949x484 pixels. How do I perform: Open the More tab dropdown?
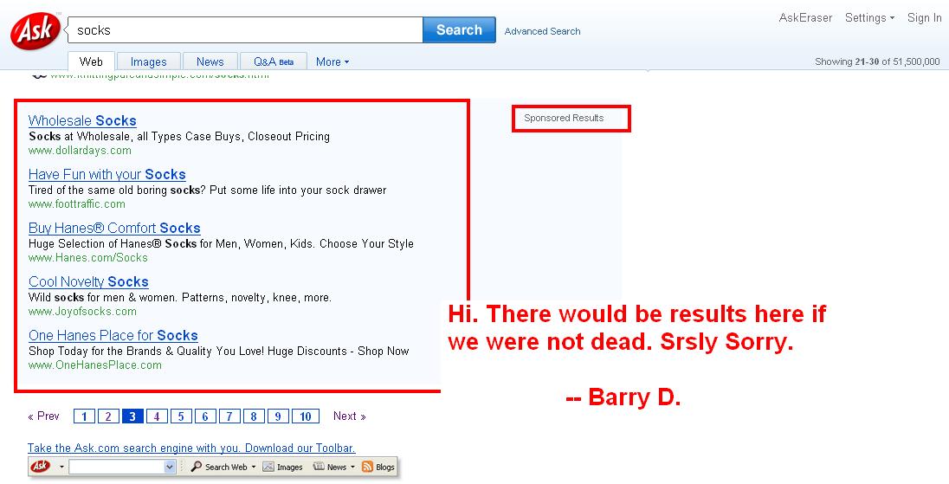pos(332,61)
